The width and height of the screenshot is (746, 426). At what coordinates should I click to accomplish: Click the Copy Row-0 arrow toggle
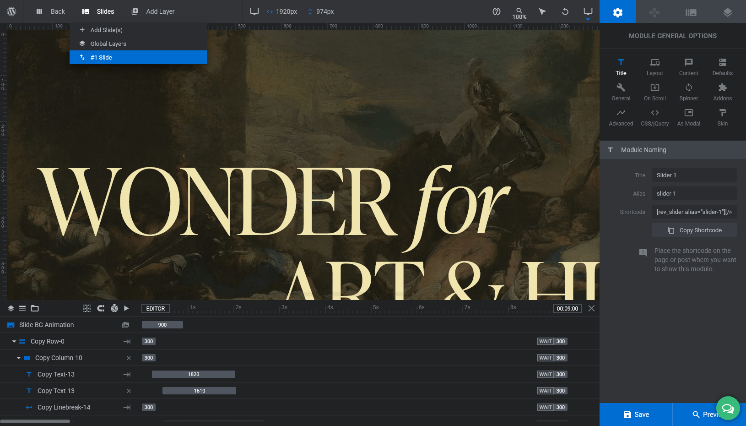coord(127,341)
